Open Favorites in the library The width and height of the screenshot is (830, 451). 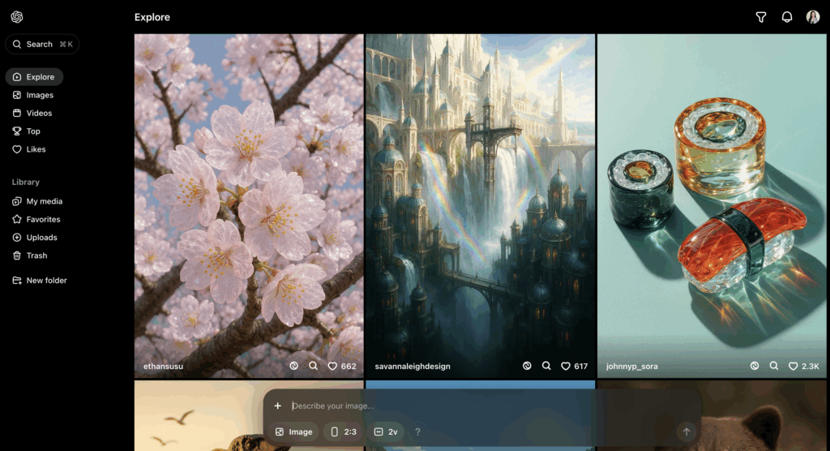(36, 219)
